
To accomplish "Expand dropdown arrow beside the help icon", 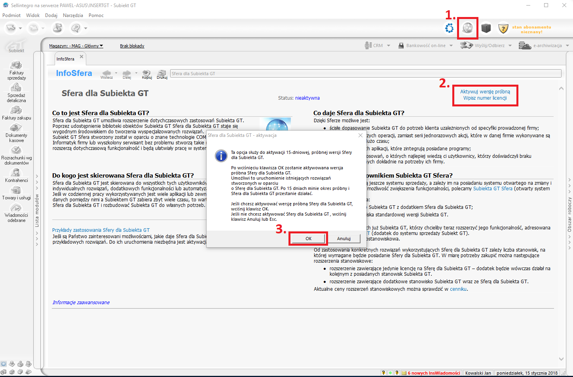I will (85, 28).
